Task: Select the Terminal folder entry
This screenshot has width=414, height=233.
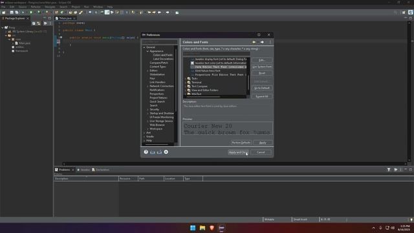Action: 196,82
